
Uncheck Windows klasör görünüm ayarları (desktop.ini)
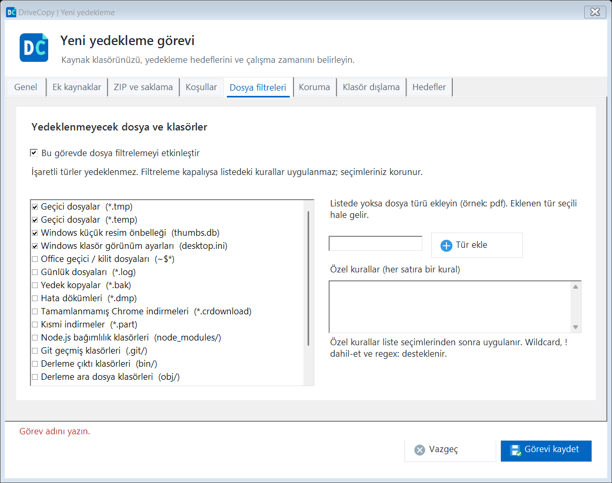35,246
